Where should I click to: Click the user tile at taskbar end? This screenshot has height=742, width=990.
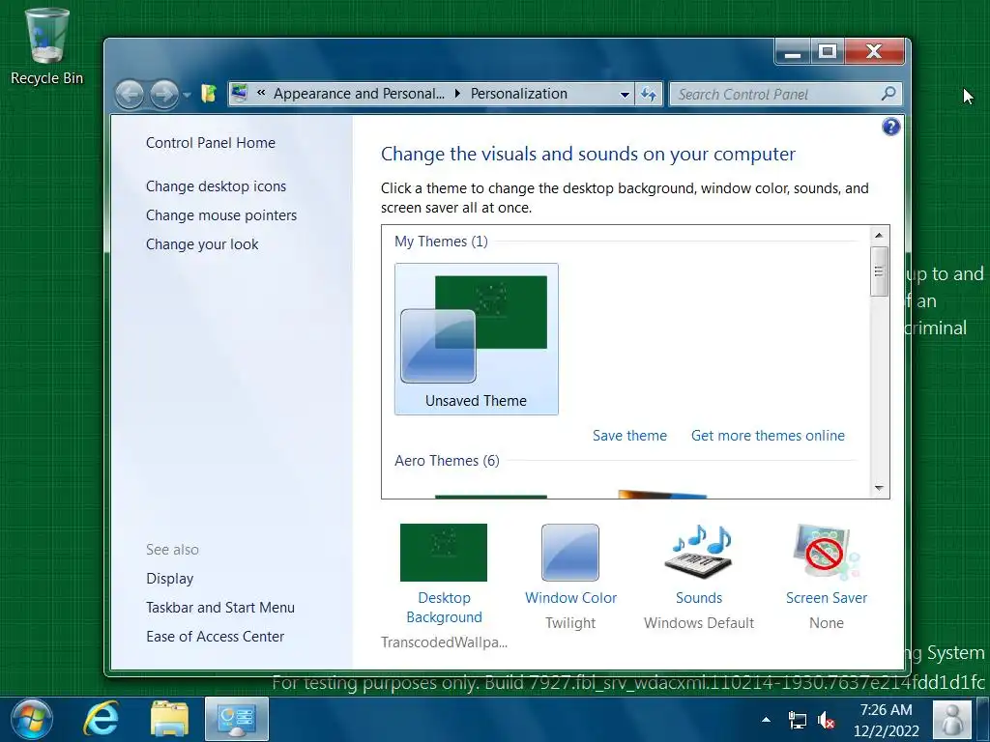(x=952, y=719)
